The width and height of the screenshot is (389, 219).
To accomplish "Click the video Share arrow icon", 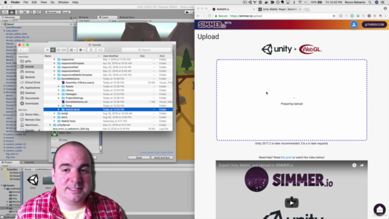I will pyautogui.click(x=362, y=165).
